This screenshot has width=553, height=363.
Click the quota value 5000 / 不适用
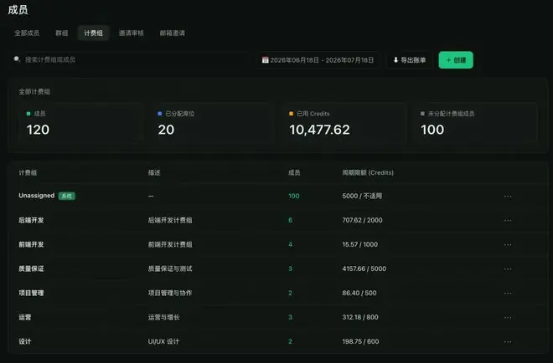[362, 196]
